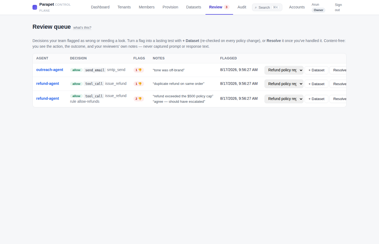
Task: Click the "refund exceeded the $500 policy cap" note
Action: pos(183,96)
